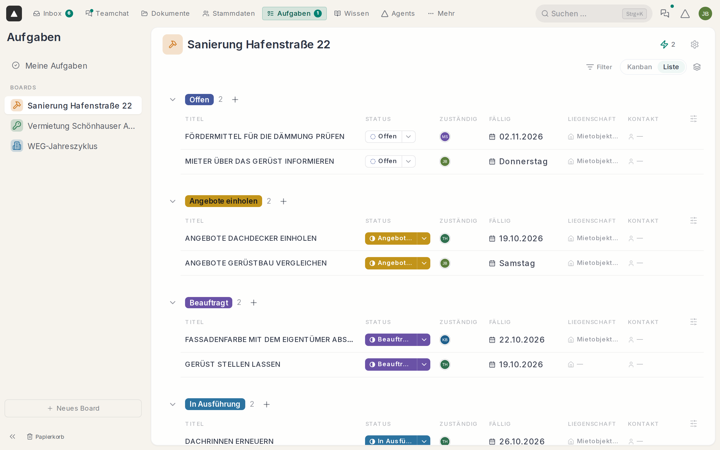
Task: Open the team chat bubbles icon in top bar
Action: tap(665, 13)
